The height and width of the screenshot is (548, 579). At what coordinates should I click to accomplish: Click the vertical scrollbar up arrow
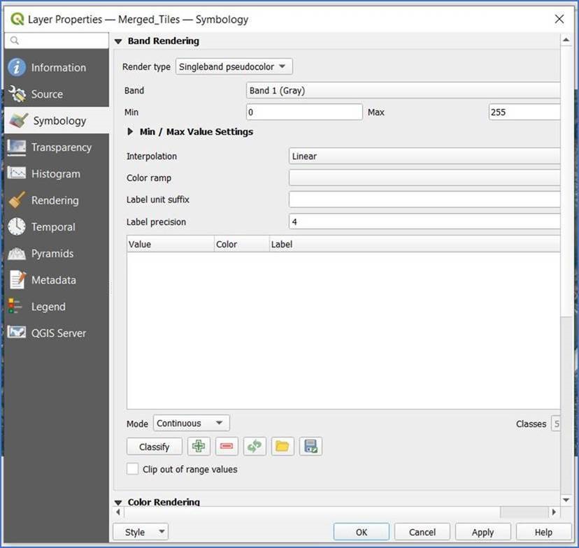coord(566,39)
